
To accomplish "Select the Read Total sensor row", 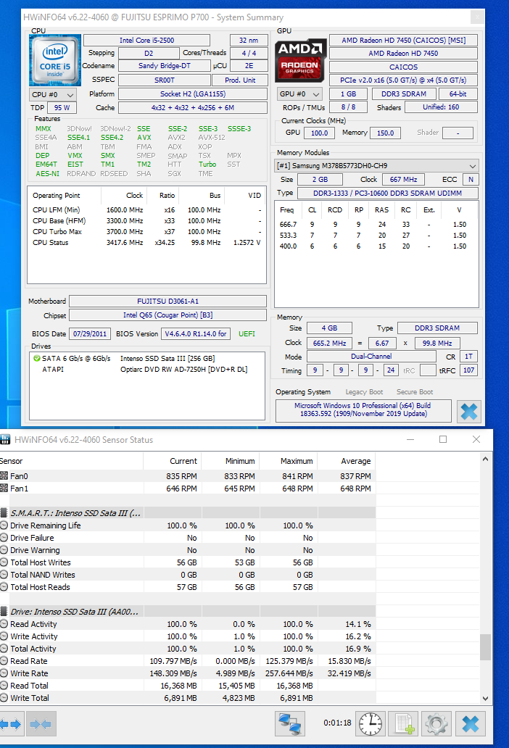I will coord(188,686).
